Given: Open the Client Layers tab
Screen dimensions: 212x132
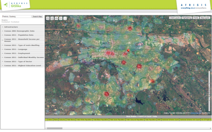Looking at the screenshot, I should click(175, 18).
